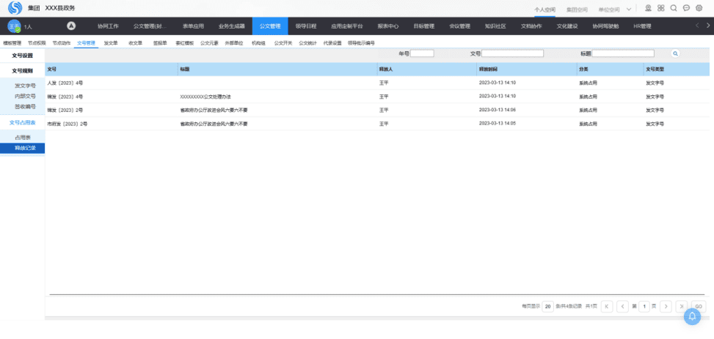This screenshot has height=339, width=714.
Task: Go to the last page of results
Action: click(681, 306)
